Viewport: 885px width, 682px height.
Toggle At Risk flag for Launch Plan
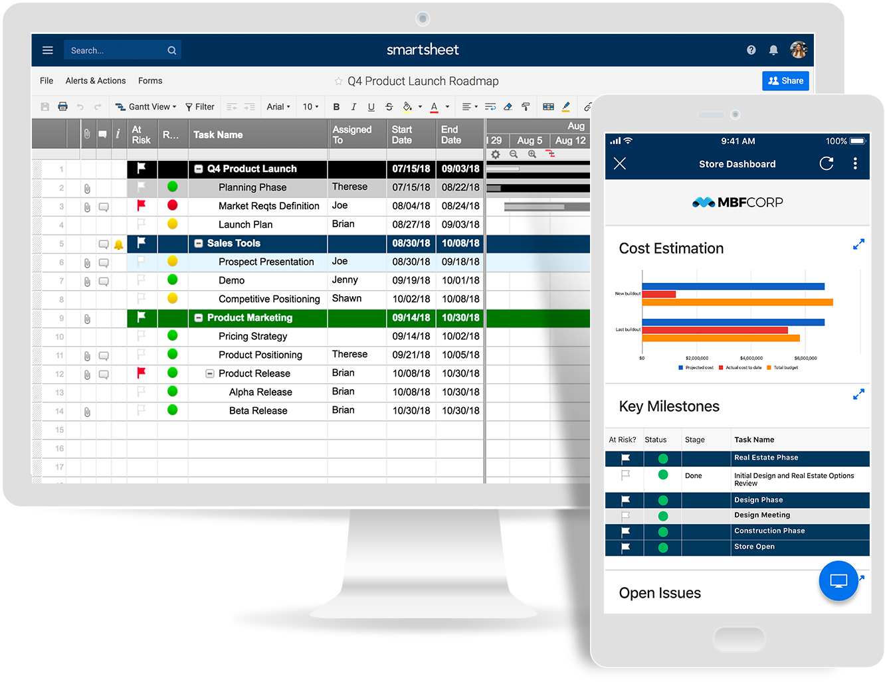point(141,224)
